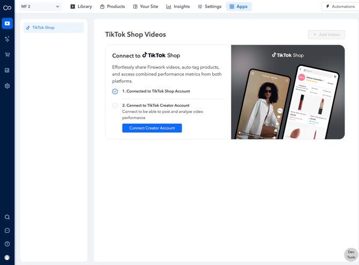Open the Dev Tools floating button

[351, 255]
